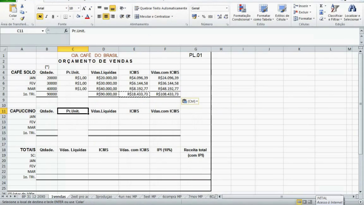Screen dimensions: 364x205
Task: Align text to middle vertically
Action: coord(106,8)
